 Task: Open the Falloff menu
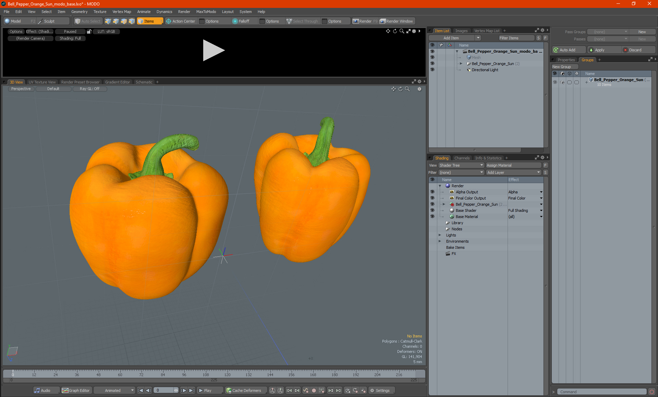click(x=244, y=21)
